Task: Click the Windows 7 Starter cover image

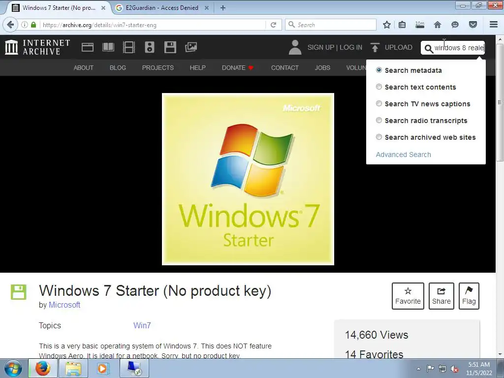Action: click(248, 179)
